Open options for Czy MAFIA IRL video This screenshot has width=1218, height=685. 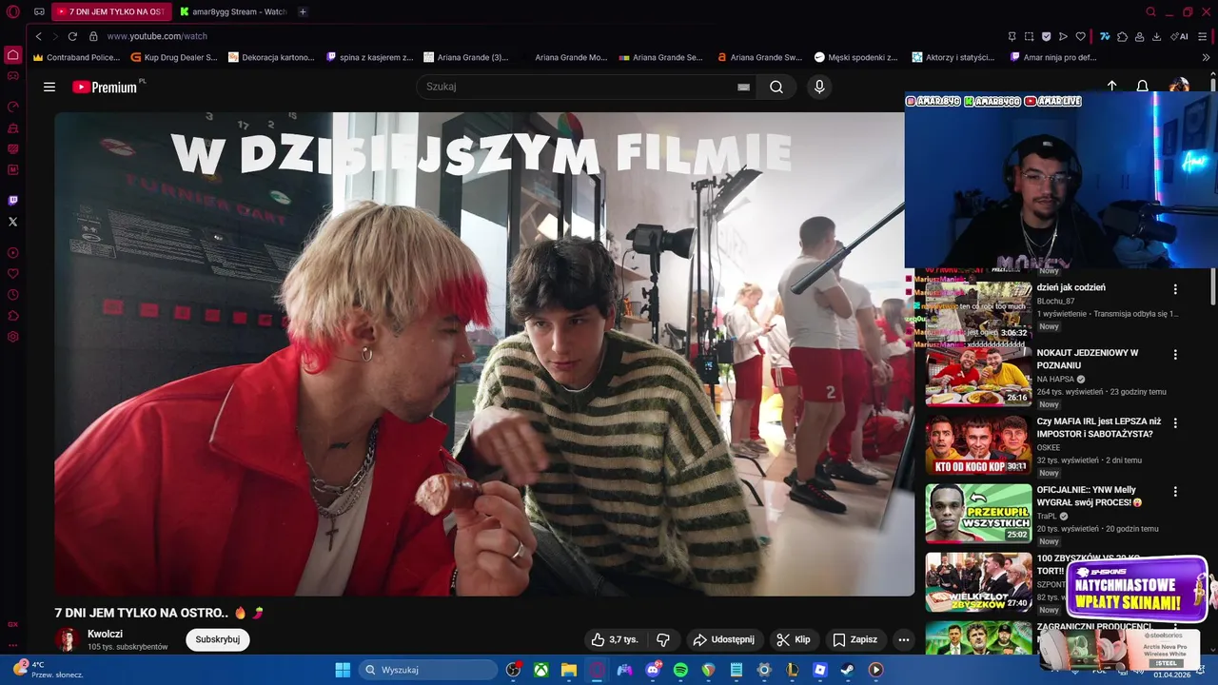point(1175,423)
